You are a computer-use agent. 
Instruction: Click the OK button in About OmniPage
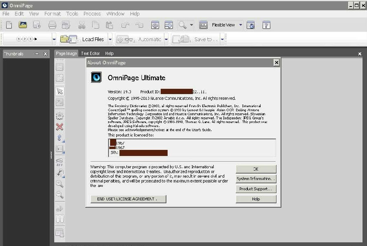pos(256,169)
